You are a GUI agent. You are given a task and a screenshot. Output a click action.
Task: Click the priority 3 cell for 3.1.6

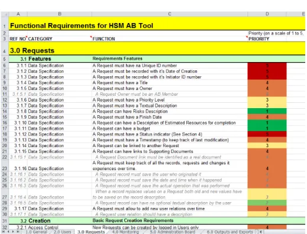point(267,100)
